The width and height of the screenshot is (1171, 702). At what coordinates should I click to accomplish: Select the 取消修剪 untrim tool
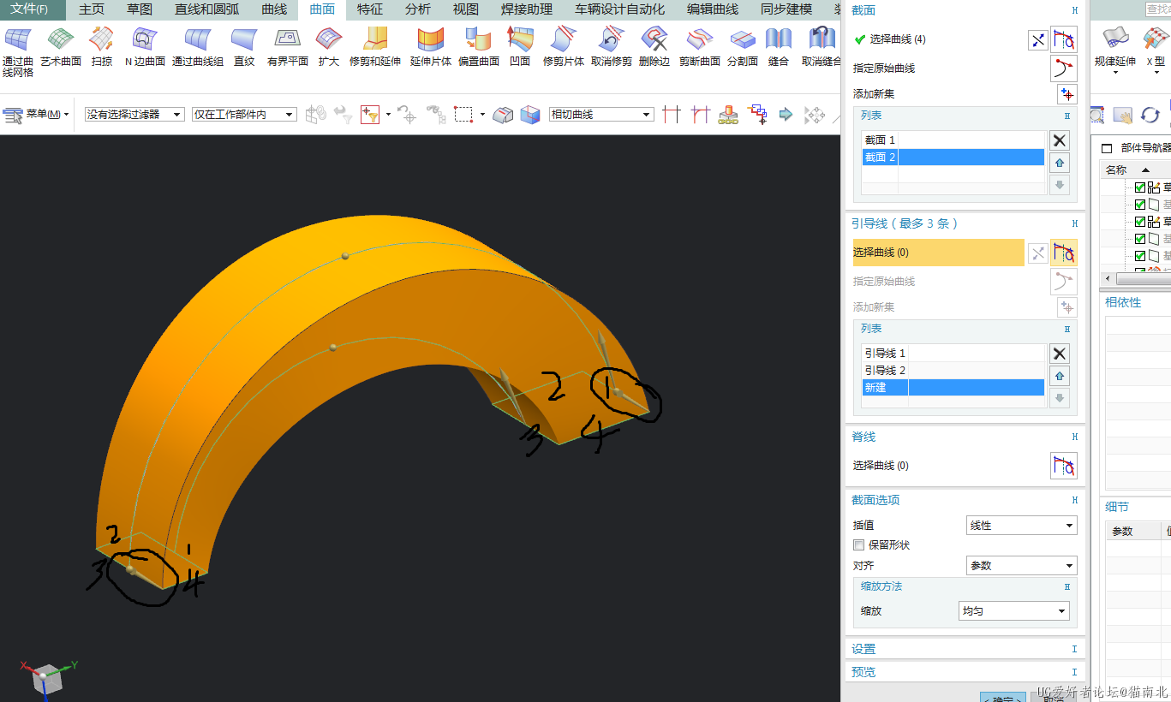(612, 47)
